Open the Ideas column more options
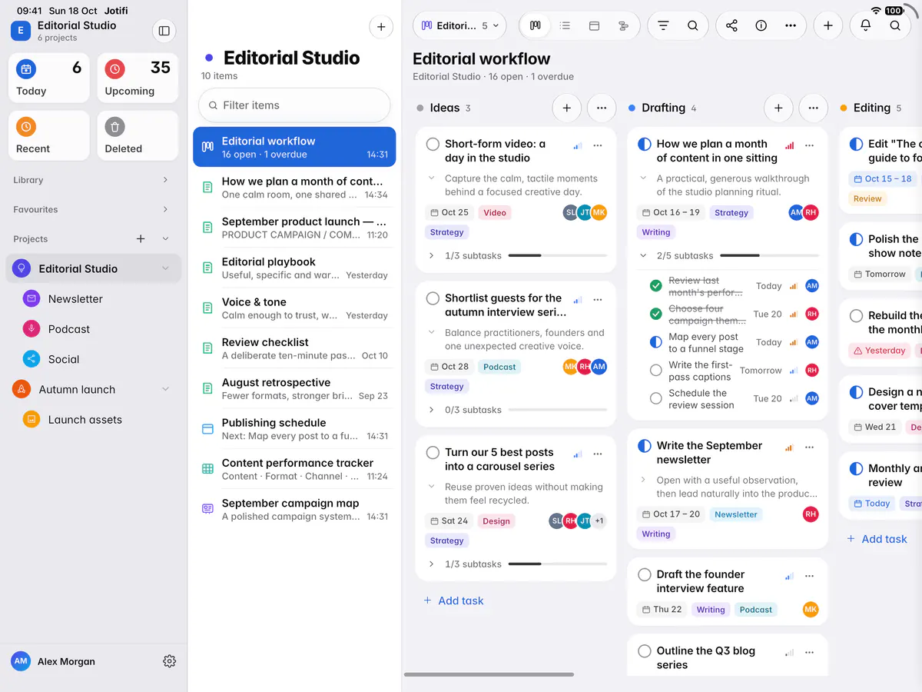The width and height of the screenshot is (922, 692). (x=602, y=108)
